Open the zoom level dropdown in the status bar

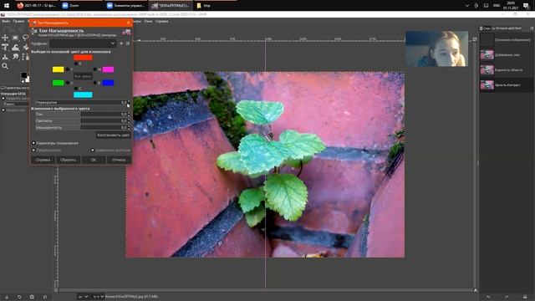pos(98,297)
